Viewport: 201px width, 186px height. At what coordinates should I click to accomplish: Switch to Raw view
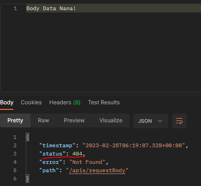[x=43, y=120]
